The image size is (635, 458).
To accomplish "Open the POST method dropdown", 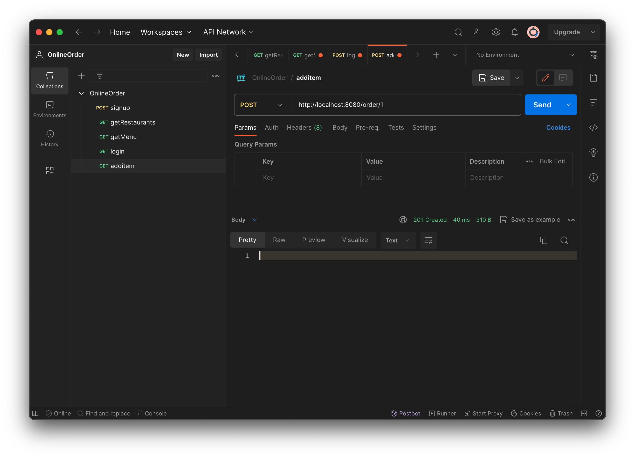I will [261, 105].
